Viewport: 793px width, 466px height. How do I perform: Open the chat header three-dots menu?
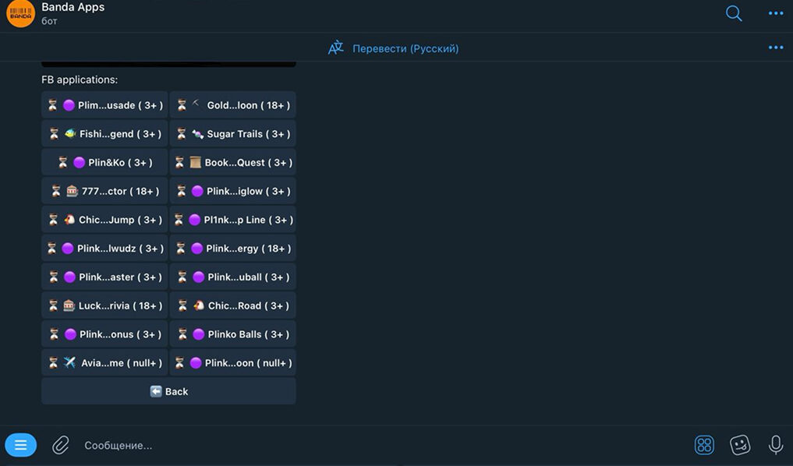[x=775, y=13]
